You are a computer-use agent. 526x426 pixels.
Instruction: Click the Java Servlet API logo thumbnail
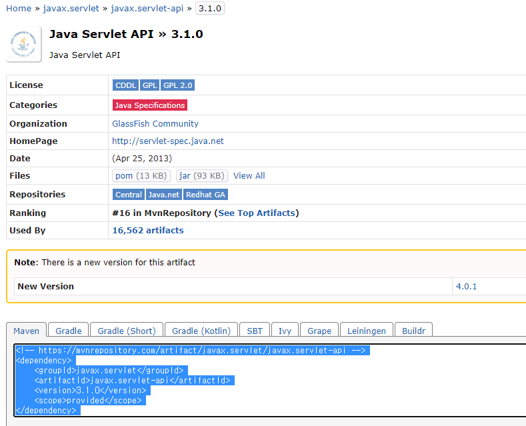point(23,44)
